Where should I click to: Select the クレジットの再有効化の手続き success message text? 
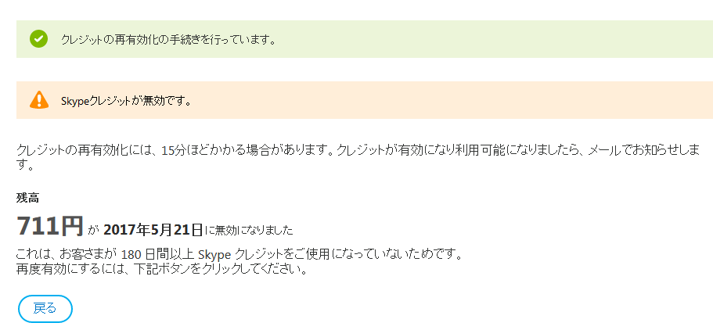[x=169, y=40]
